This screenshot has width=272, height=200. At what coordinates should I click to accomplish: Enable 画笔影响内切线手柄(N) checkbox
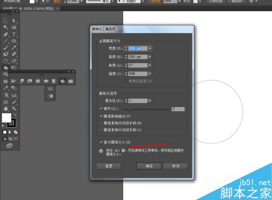coord(101,123)
